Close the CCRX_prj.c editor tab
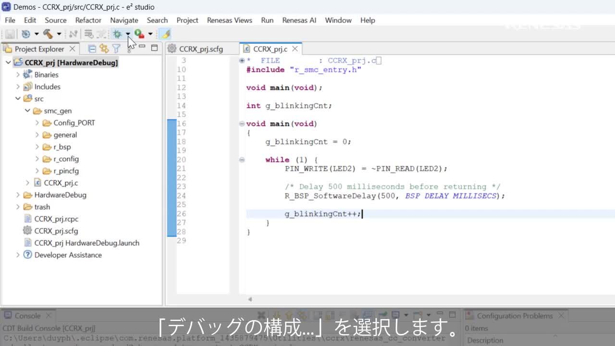Image resolution: width=615 pixels, height=346 pixels. point(295,49)
